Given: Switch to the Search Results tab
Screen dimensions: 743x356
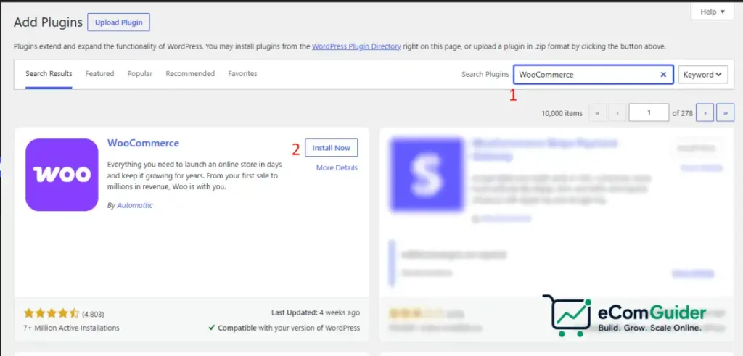Looking at the screenshot, I should coord(49,74).
